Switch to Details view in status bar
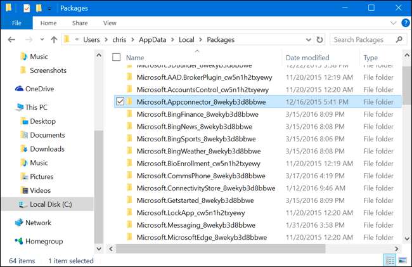Screen dimensions: 412x267 pos(390,261)
